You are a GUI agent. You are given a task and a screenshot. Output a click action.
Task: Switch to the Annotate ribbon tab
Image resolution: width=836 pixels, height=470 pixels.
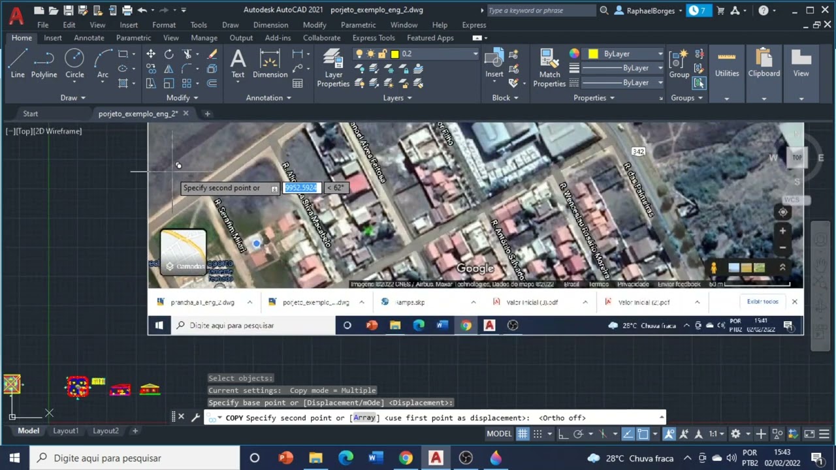(89, 38)
